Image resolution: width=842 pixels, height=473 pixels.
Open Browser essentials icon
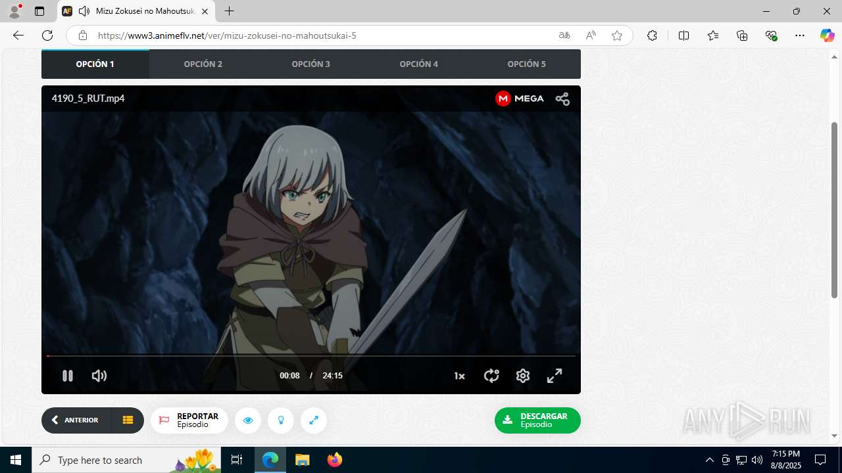771,35
